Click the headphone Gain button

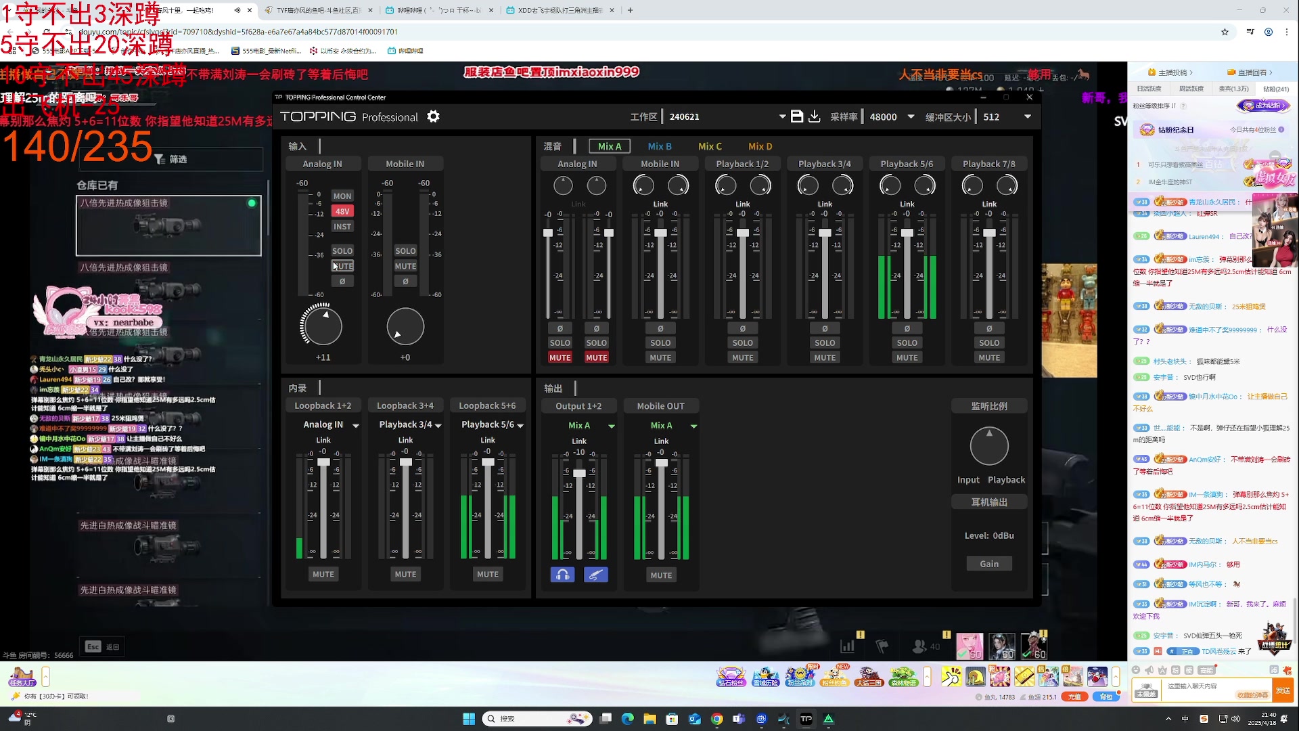[989, 564]
